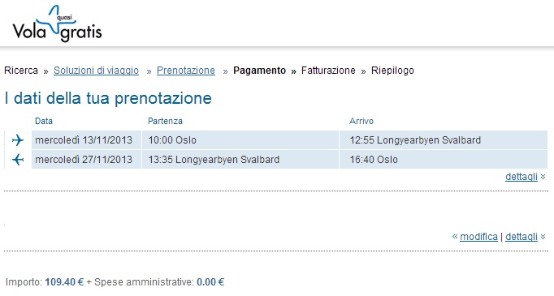Click the Importo amount 109.40 €
Image resolution: width=554 pixels, height=296 pixels.
coord(64,282)
